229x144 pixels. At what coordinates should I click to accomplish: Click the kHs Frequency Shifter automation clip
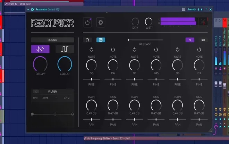point(156,138)
